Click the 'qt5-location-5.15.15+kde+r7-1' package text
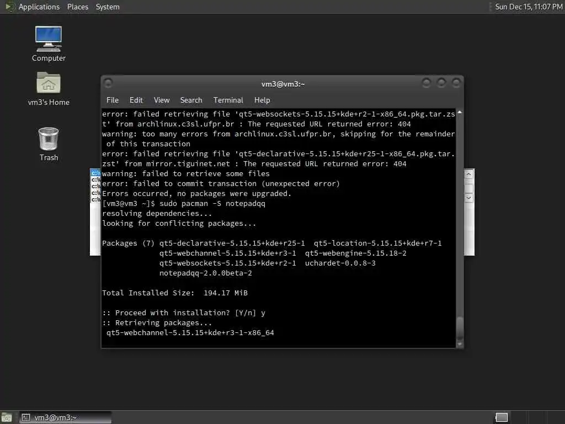This screenshot has width=565, height=424. pos(377,243)
